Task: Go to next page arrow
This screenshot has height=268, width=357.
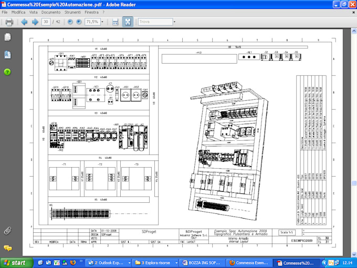Action: (35, 22)
